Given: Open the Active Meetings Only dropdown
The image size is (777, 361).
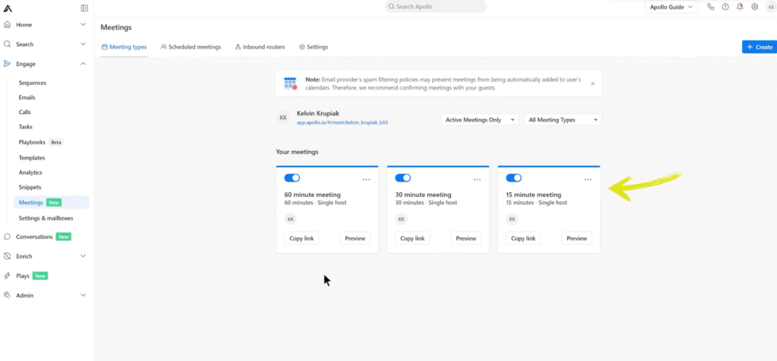Looking at the screenshot, I should pos(480,120).
